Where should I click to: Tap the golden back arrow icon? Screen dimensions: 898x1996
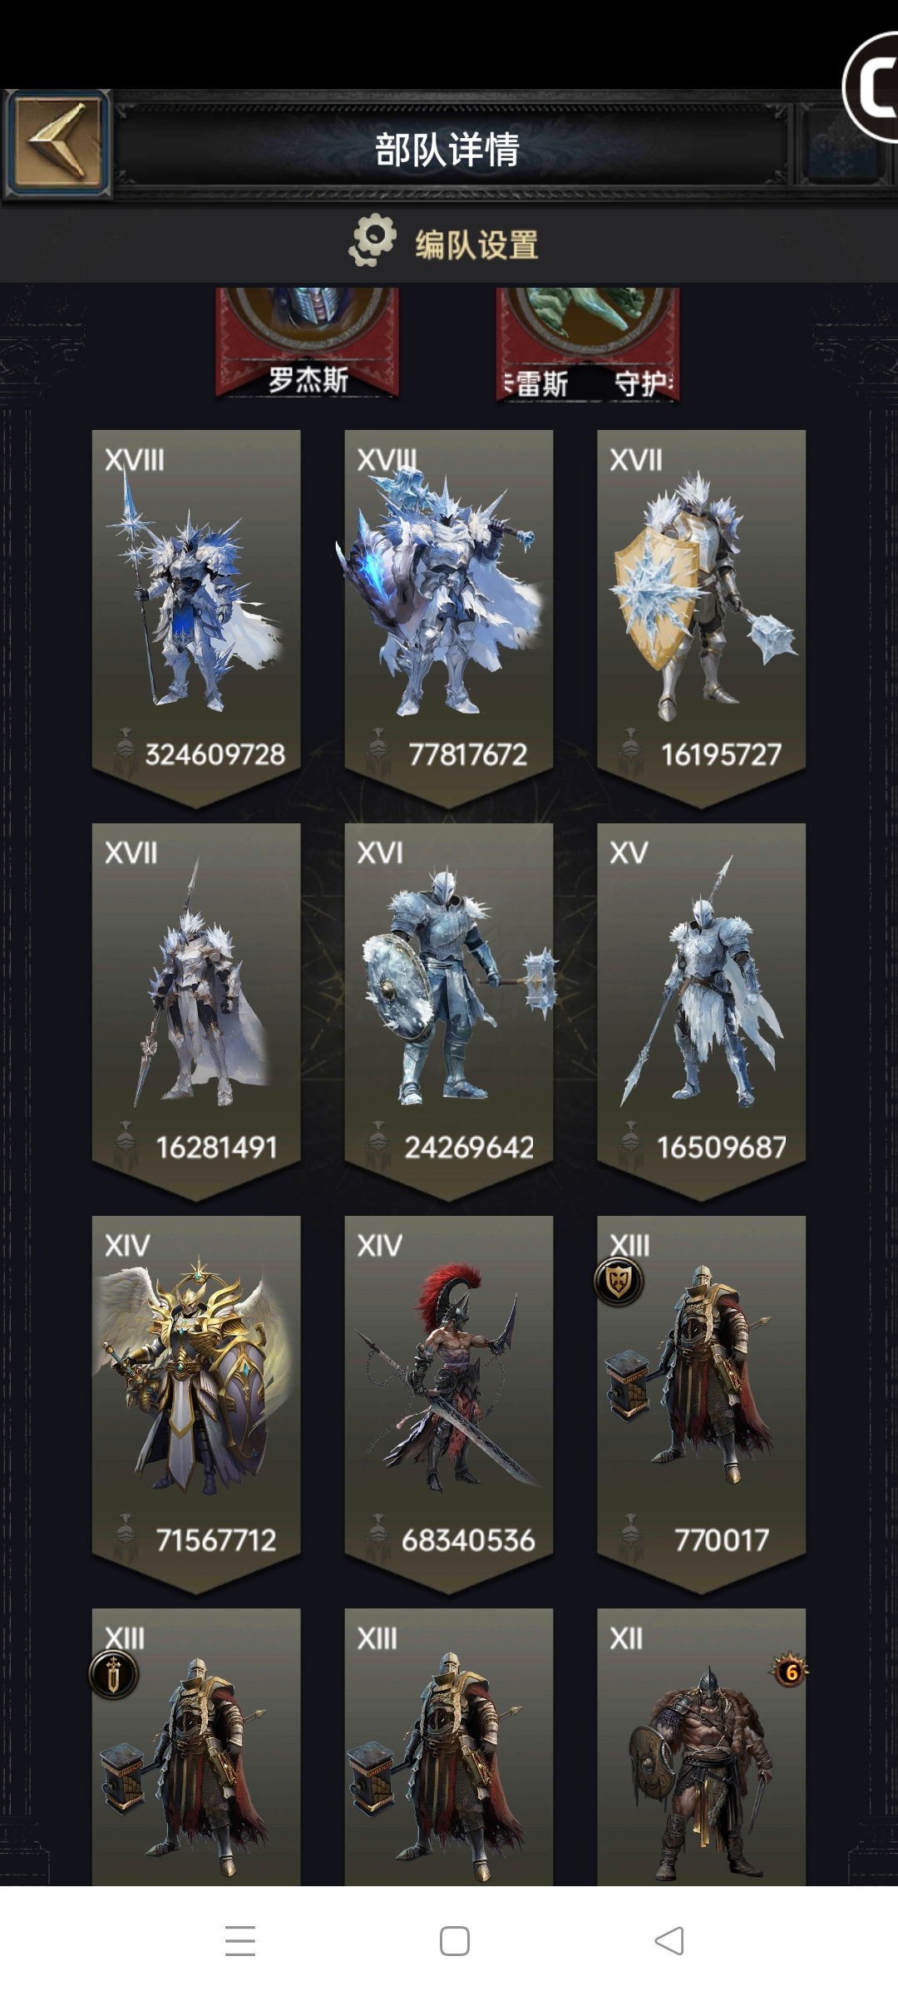[58, 142]
